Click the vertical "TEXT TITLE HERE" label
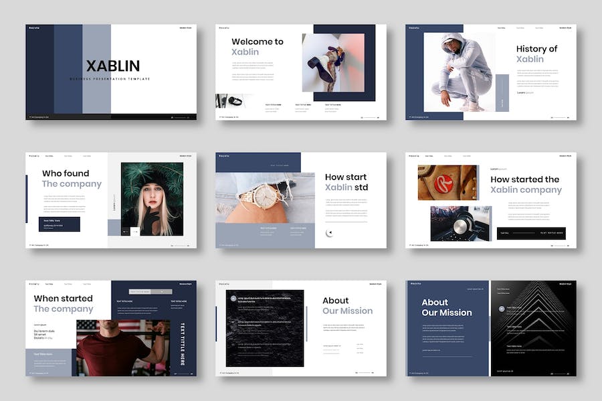Image resolution: width=602 pixels, height=401 pixels. 183,344
